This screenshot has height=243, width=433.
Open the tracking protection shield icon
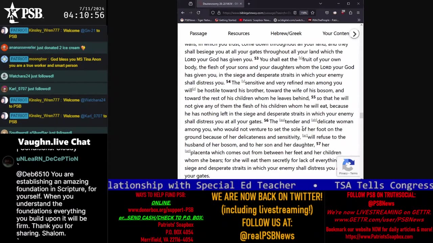click(213, 13)
